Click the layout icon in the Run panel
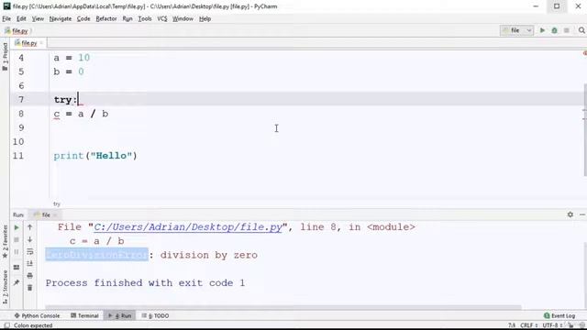The image size is (587, 330). click(x=17, y=268)
